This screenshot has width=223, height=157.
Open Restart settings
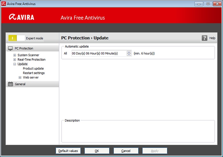pyautogui.click(x=34, y=73)
